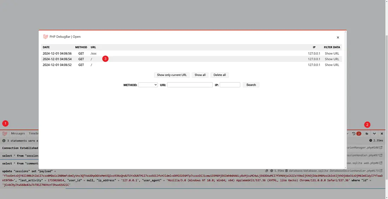
Task: Open SessionManager.php#108 in the editor via link icon
Action: (x=381, y=148)
